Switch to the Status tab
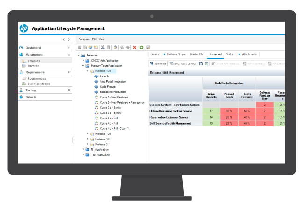The image size is (304, 210). (x=230, y=54)
